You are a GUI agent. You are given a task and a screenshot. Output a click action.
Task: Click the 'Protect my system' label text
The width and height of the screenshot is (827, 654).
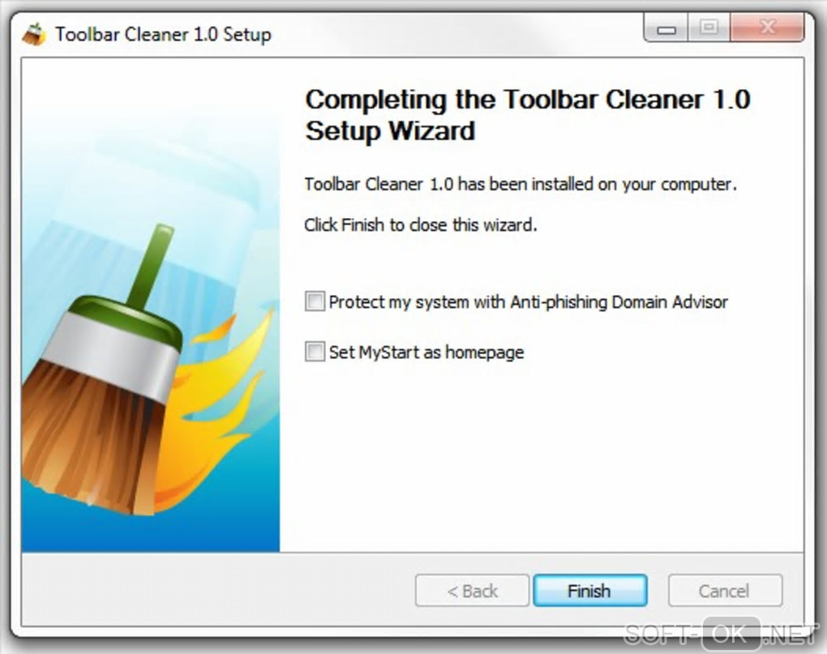(528, 302)
